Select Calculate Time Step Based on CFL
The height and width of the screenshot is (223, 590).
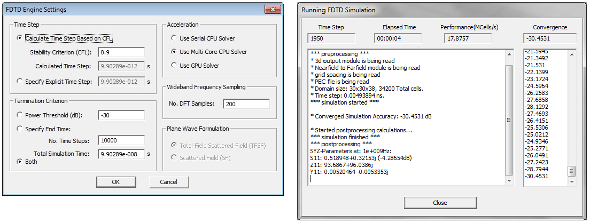coord(20,38)
